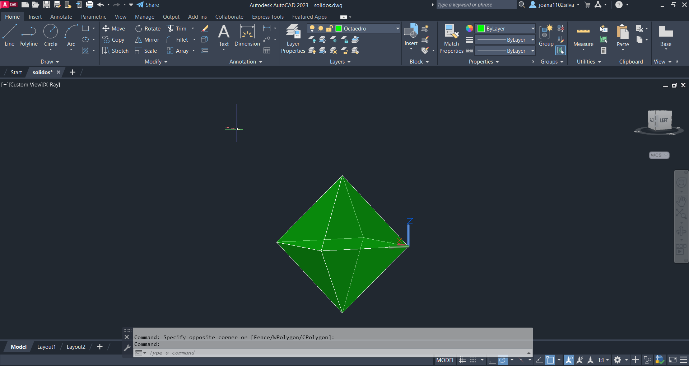689x366 pixels.
Task: Click the Match Properties tool
Action: [x=451, y=39]
